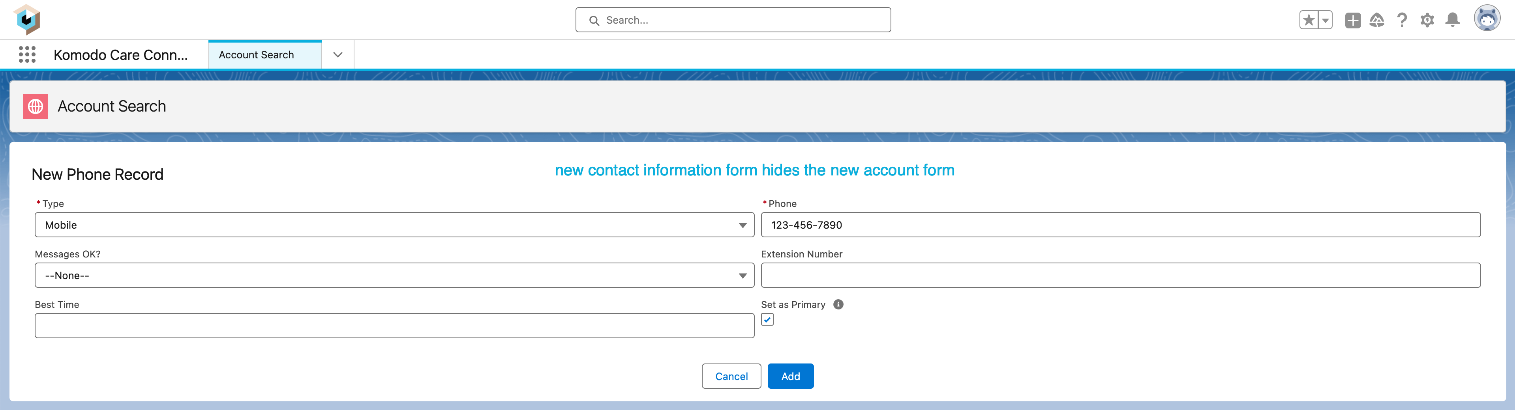Click the Favorites star icon
This screenshot has height=410, width=1515.
1309,20
